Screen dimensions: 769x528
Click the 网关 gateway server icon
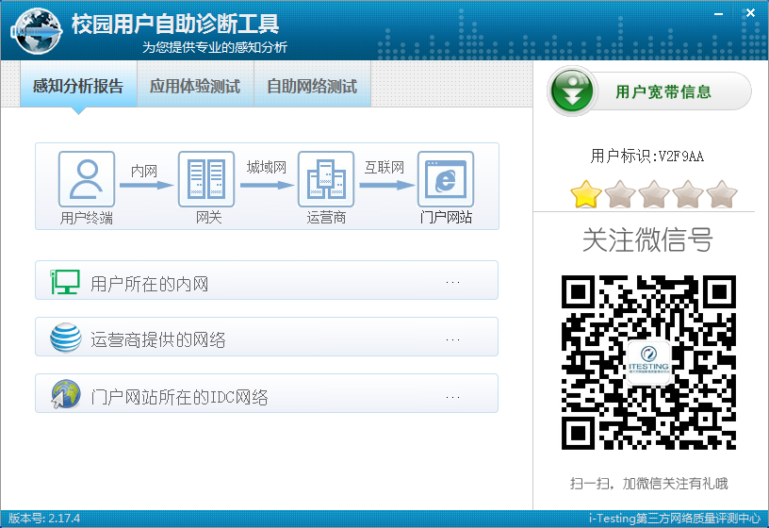click(206, 179)
